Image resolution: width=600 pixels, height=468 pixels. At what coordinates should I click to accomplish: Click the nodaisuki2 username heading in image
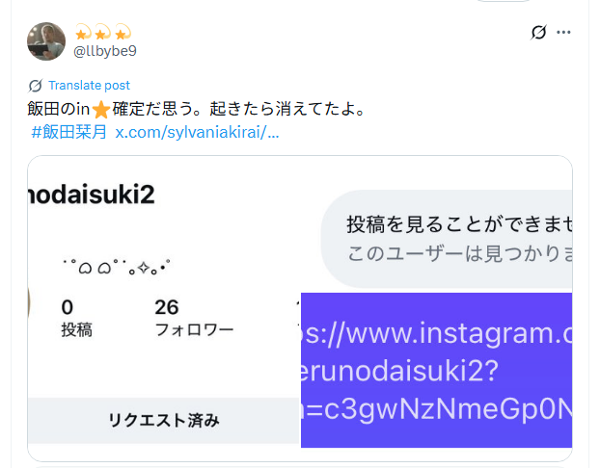pos(92,195)
